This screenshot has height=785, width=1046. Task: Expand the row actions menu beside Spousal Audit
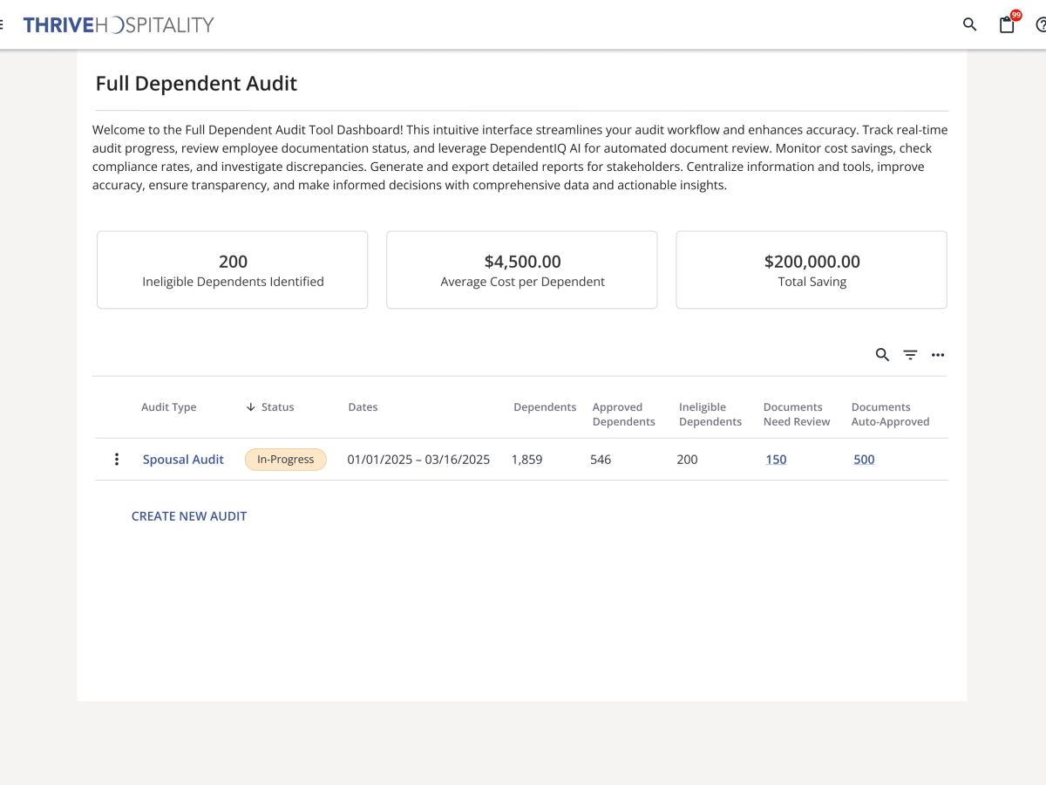(117, 458)
